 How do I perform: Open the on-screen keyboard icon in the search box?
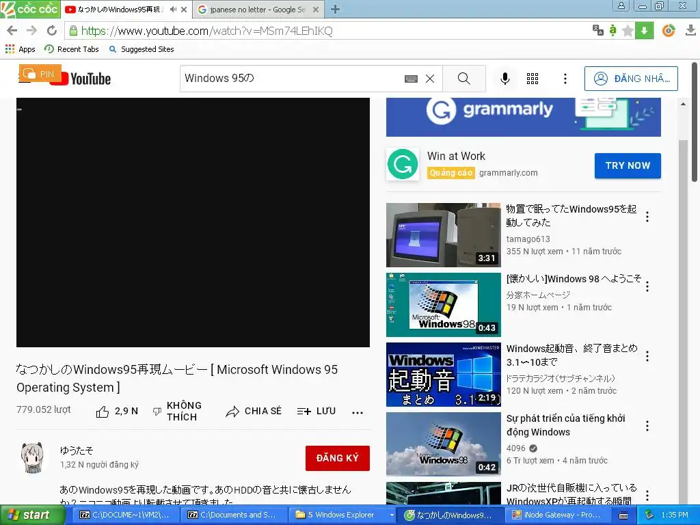[x=411, y=79]
